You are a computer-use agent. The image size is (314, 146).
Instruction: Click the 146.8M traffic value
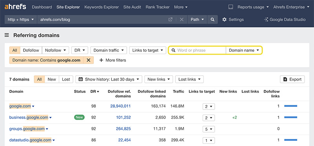coord(177,106)
